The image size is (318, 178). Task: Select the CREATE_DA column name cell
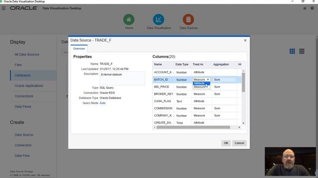click(x=163, y=123)
